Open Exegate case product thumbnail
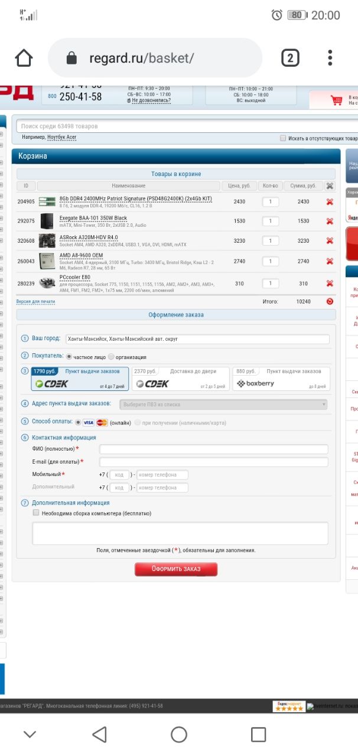Screen dimensions: 358x756 (x=47, y=221)
